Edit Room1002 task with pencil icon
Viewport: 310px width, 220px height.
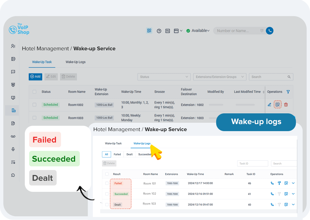coord(269,105)
